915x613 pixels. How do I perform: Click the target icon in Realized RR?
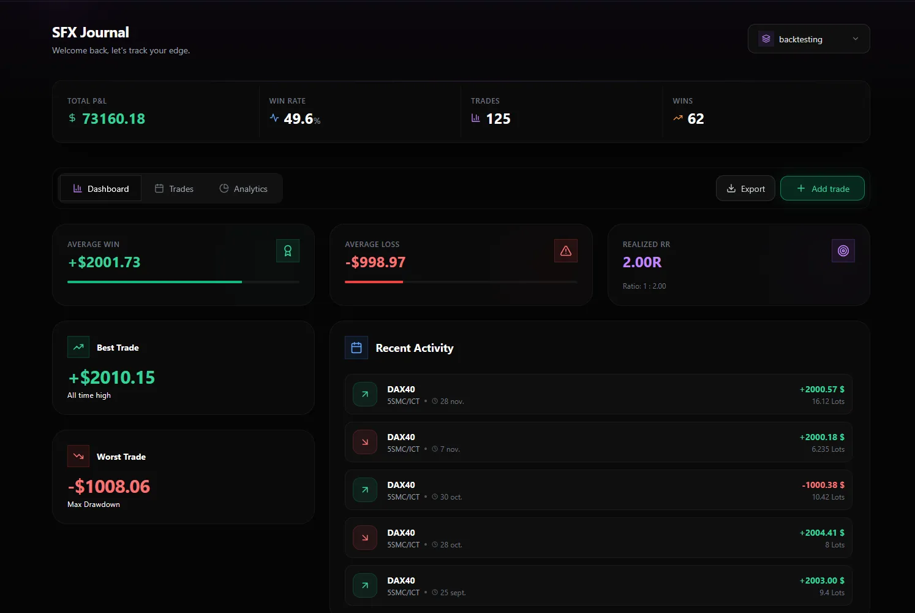click(x=843, y=251)
